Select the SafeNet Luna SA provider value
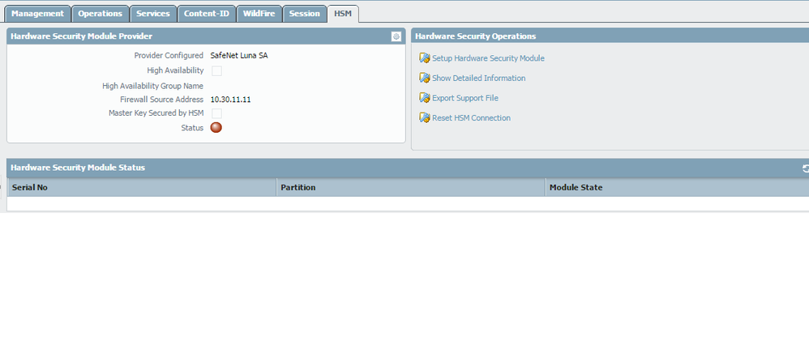Viewport: 809px width, 340px height. (x=239, y=56)
